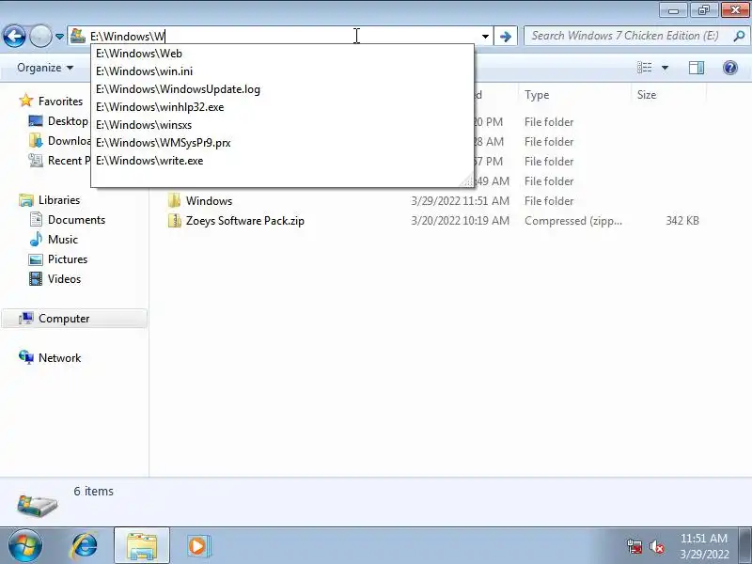Select suggestion E:\Windows\write.exe
752x564 pixels.
pos(282,161)
